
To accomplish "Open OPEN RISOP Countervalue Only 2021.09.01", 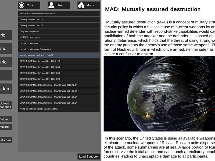I will (x=59, y=79).
